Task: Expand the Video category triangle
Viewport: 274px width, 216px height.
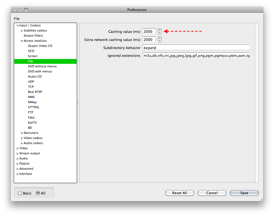Action: 18,148
